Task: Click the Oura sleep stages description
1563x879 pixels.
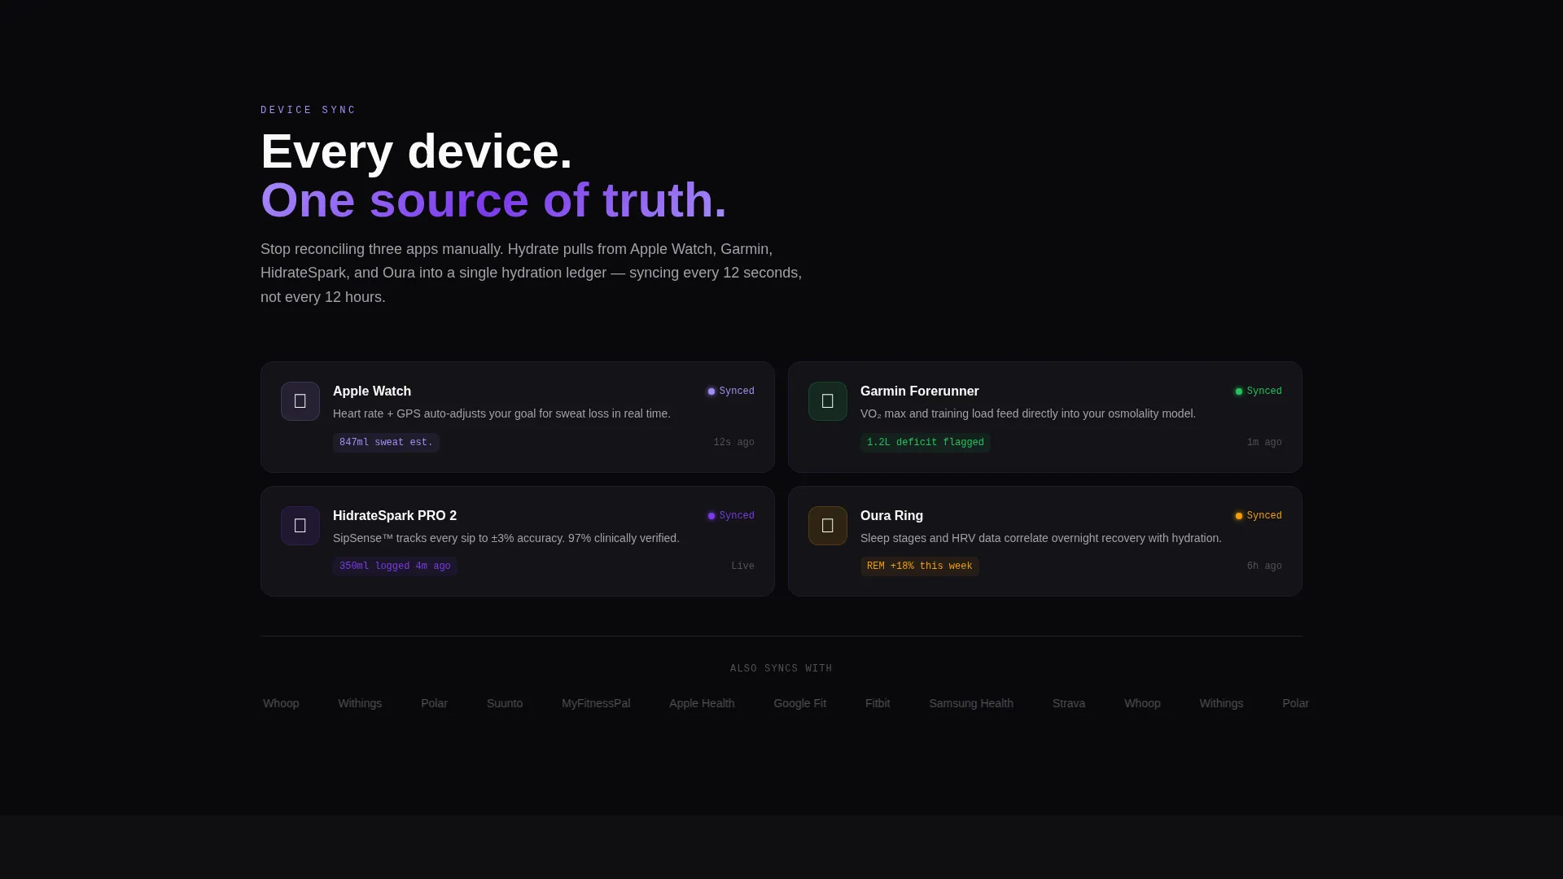Action: [x=1041, y=539]
